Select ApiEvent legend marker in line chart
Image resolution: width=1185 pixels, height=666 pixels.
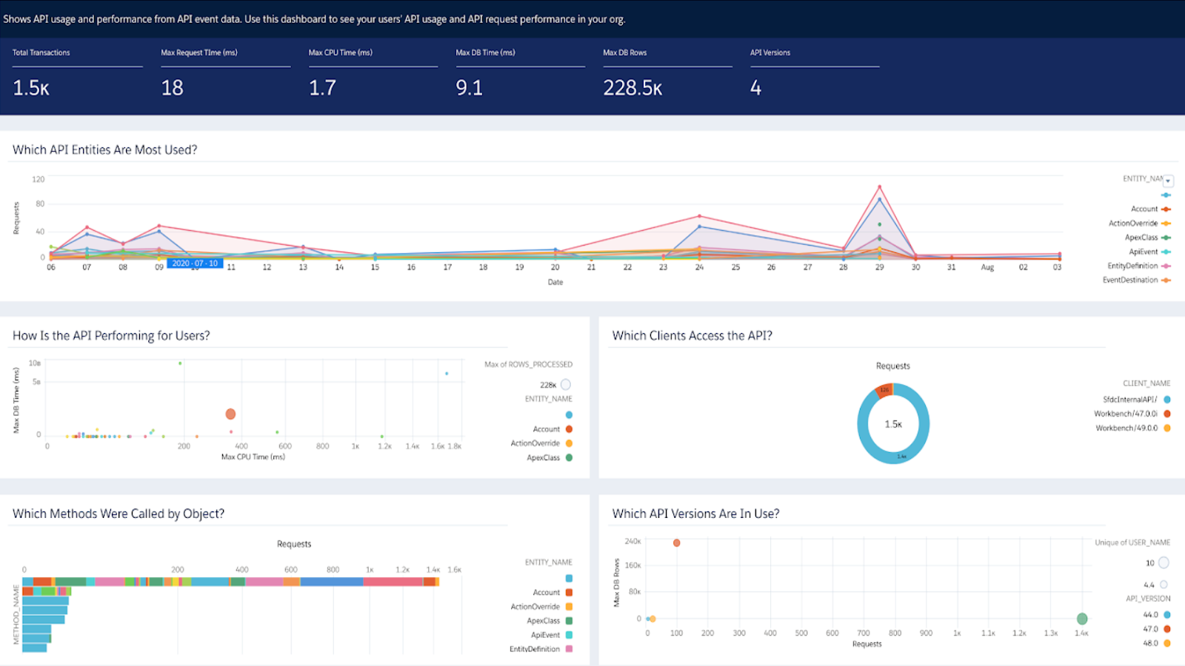click(x=1166, y=252)
